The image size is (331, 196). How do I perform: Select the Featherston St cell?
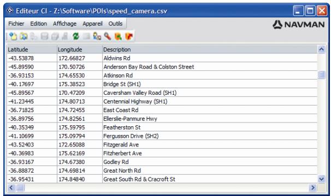coord(210,127)
